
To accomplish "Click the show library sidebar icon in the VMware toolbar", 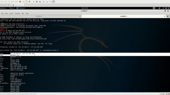I will click(x=44, y=2).
